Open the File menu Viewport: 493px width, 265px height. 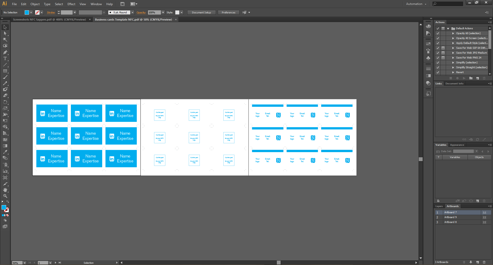coord(14,4)
